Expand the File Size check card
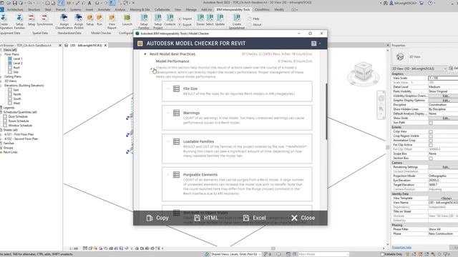This screenshot has width=458, height=257. [x=168, y=89]
